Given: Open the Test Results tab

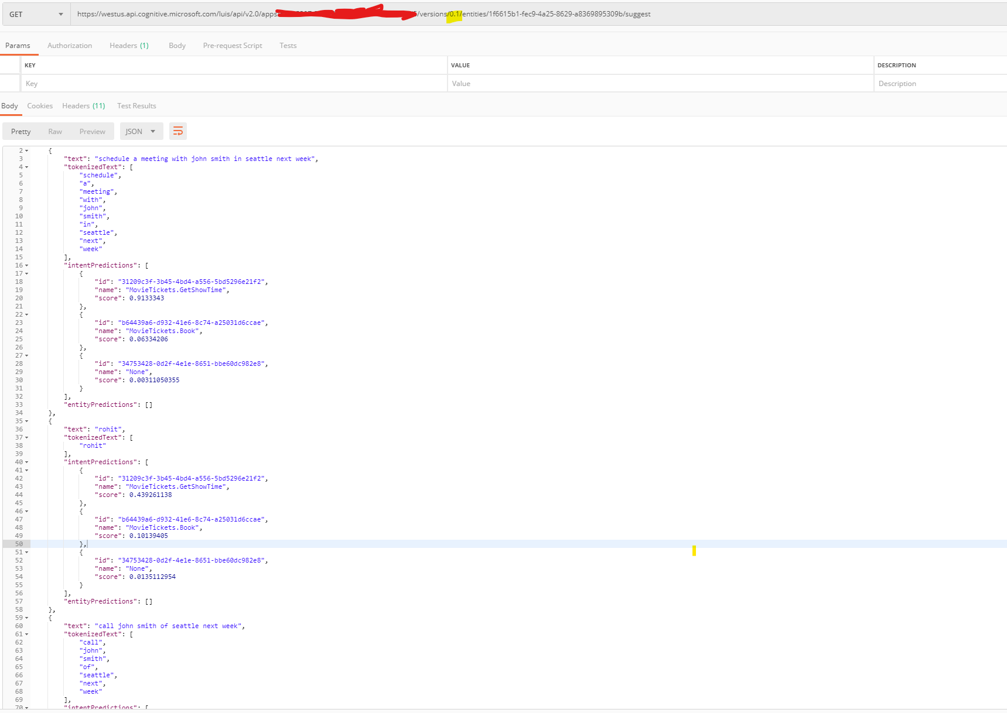Looking at the screenshot, I should point(136,105).
